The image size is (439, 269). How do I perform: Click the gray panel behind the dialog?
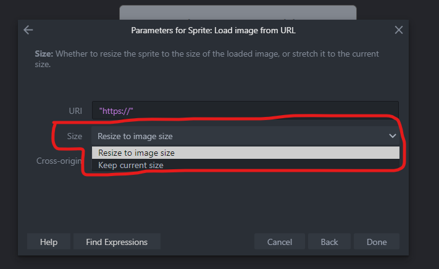tap(238, 12)
